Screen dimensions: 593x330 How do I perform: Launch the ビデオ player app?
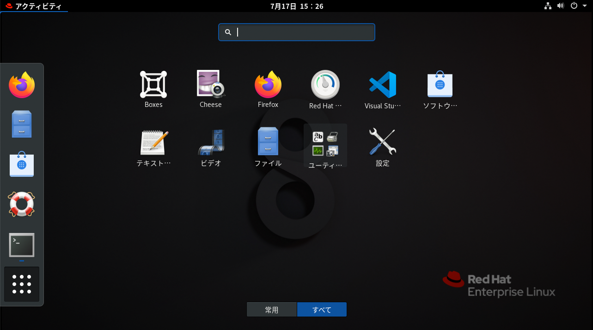coord(211,147)
